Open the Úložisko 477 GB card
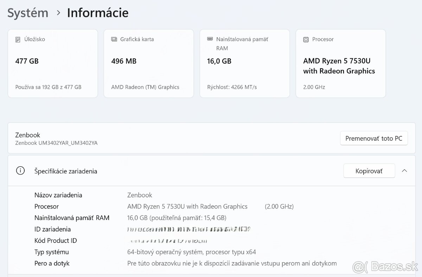The image size is (422, 277). 53,63
